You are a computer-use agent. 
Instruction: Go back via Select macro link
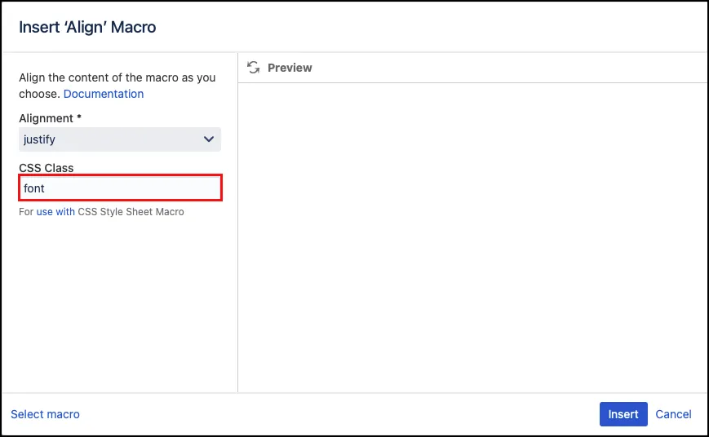point(45,414)
